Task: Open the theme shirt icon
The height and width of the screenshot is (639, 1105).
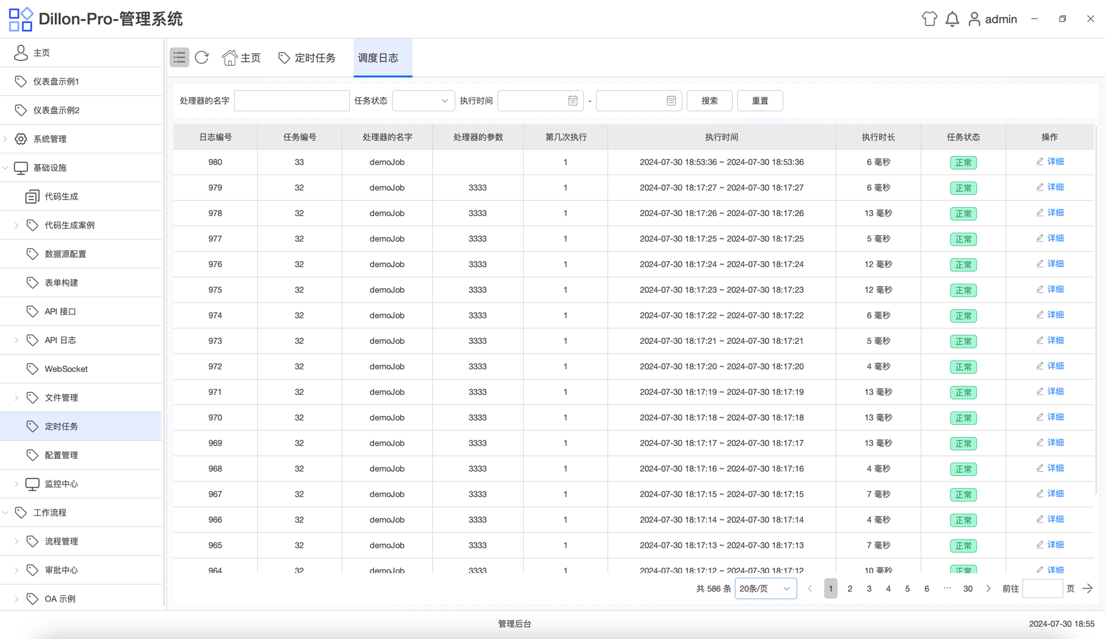Action: [x=929, y=19]
